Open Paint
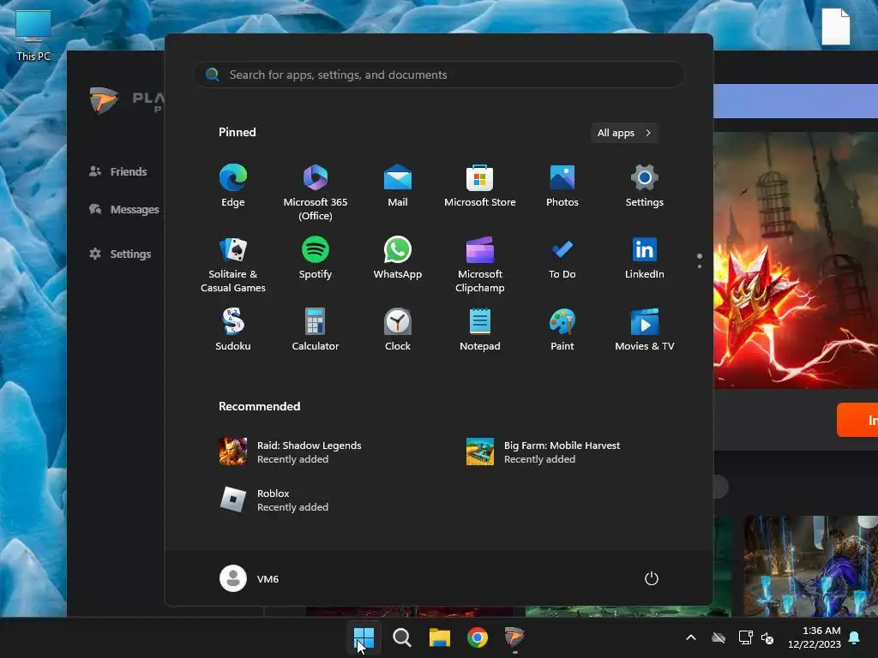The height and width of the screenshot is (658, 878). (x=562, y=330)
